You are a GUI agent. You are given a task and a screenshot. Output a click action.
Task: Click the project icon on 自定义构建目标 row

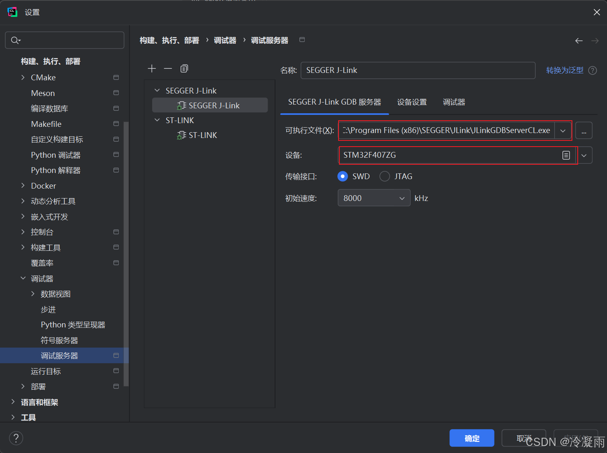(x=116, y=139)
